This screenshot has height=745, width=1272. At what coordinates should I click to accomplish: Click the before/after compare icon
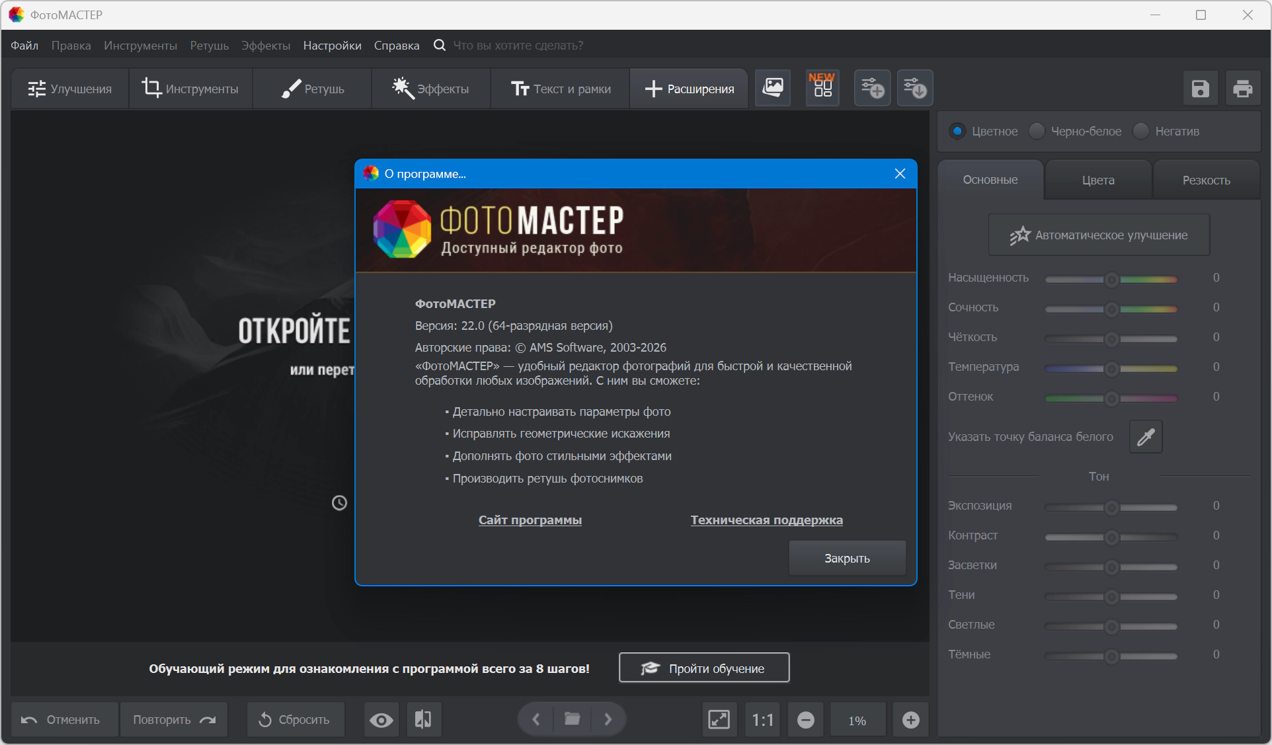point(423,719)
